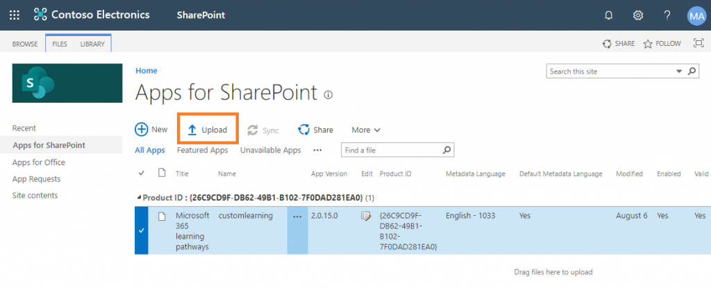Select the All Apps view
711x288 pixels.
coord(150,150)
